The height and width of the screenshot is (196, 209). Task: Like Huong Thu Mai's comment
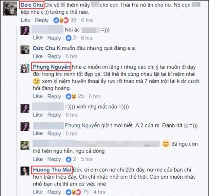point(38,192)
